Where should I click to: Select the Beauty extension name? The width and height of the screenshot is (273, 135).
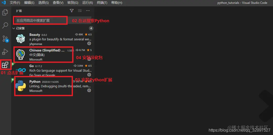point(35,35)
